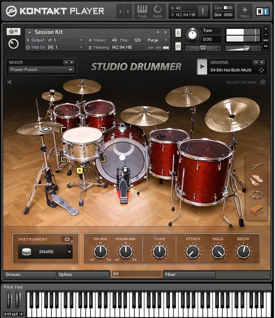This screenshot has width=275, height=318.
Task: Shift keyboard octave down
Action: tap(5, 314)
